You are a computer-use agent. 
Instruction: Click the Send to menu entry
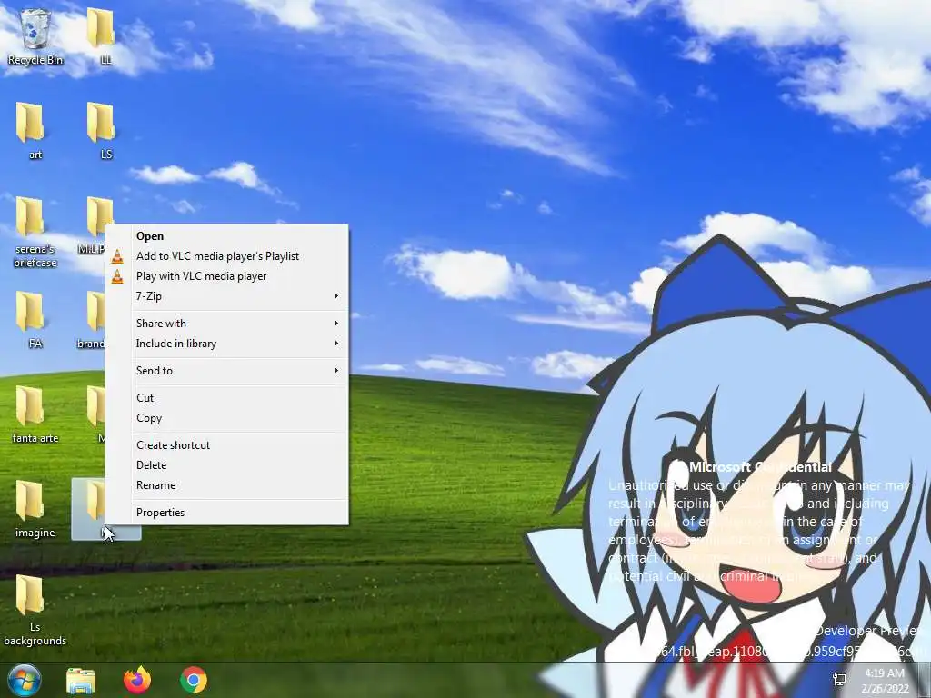[x=226, y=371]
